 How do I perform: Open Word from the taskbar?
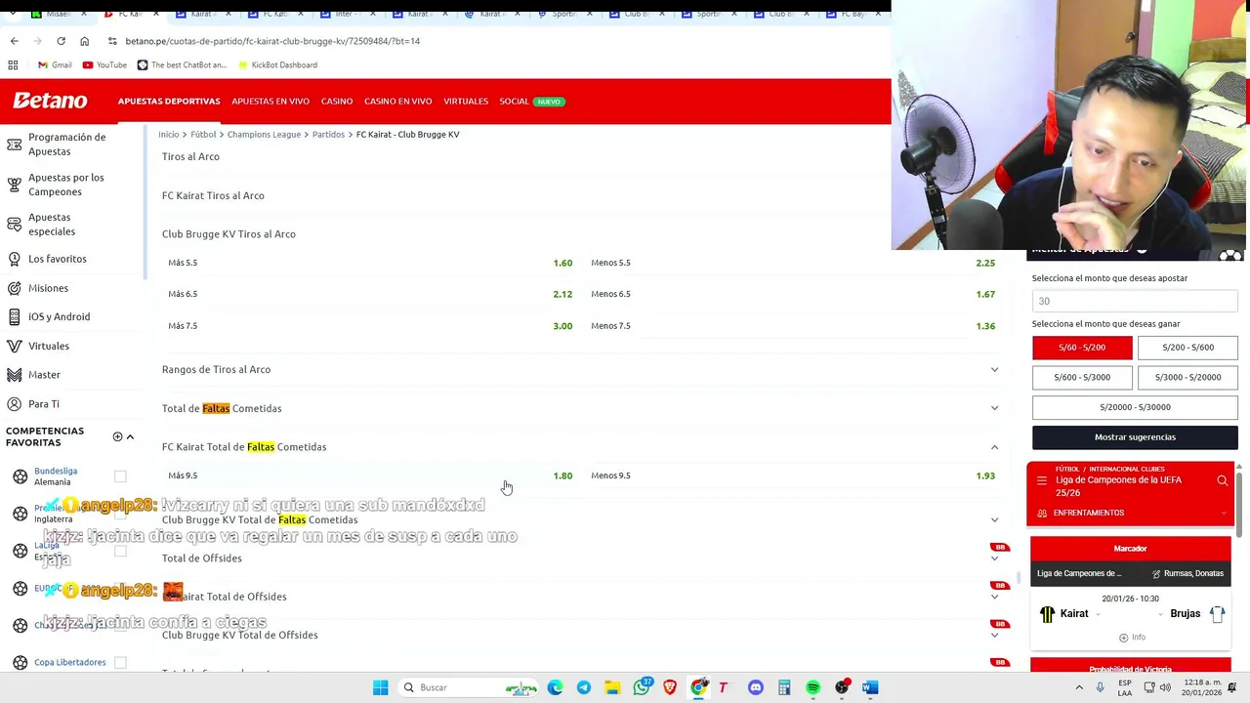pos(870,687)
